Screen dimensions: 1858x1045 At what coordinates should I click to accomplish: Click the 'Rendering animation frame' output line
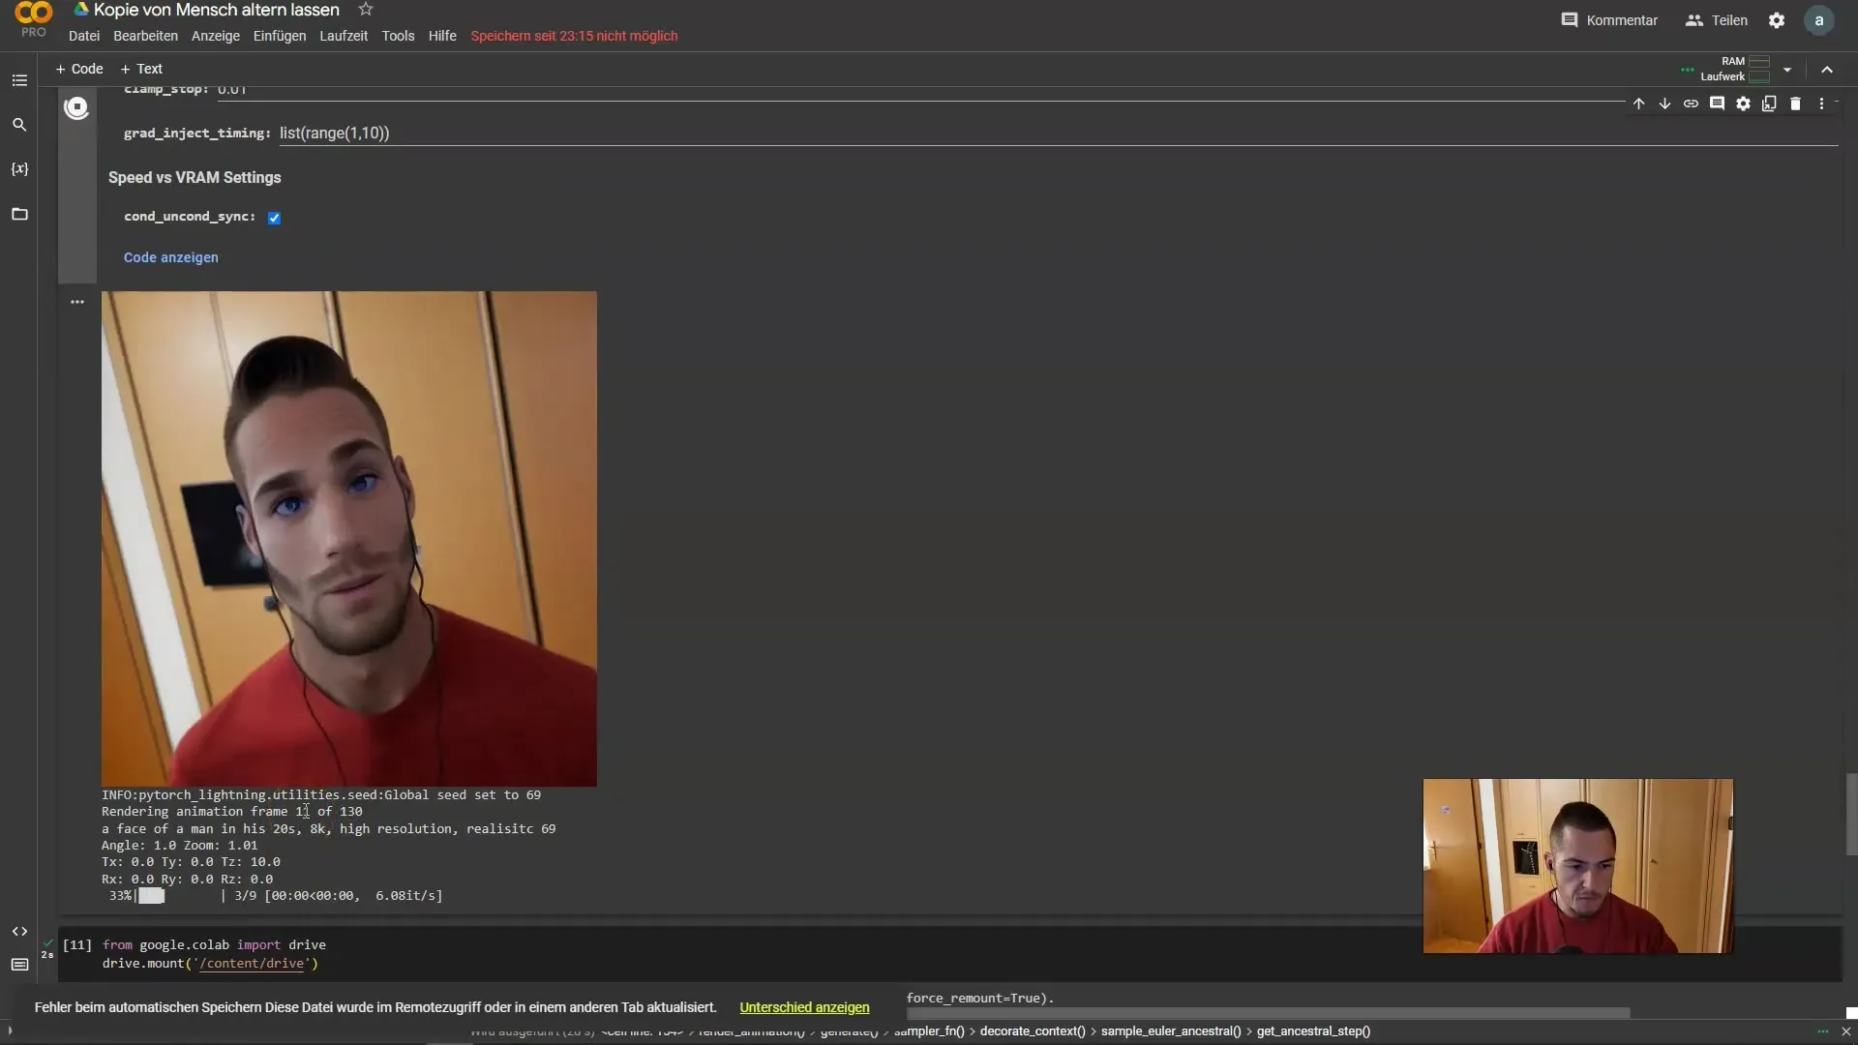click(232, 812)
